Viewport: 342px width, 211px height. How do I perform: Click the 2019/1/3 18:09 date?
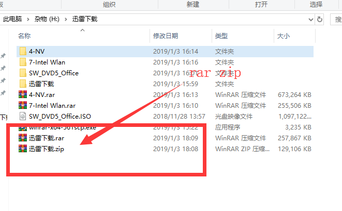click(x=175, y=138)
